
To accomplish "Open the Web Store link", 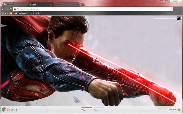I will (172, 109).
